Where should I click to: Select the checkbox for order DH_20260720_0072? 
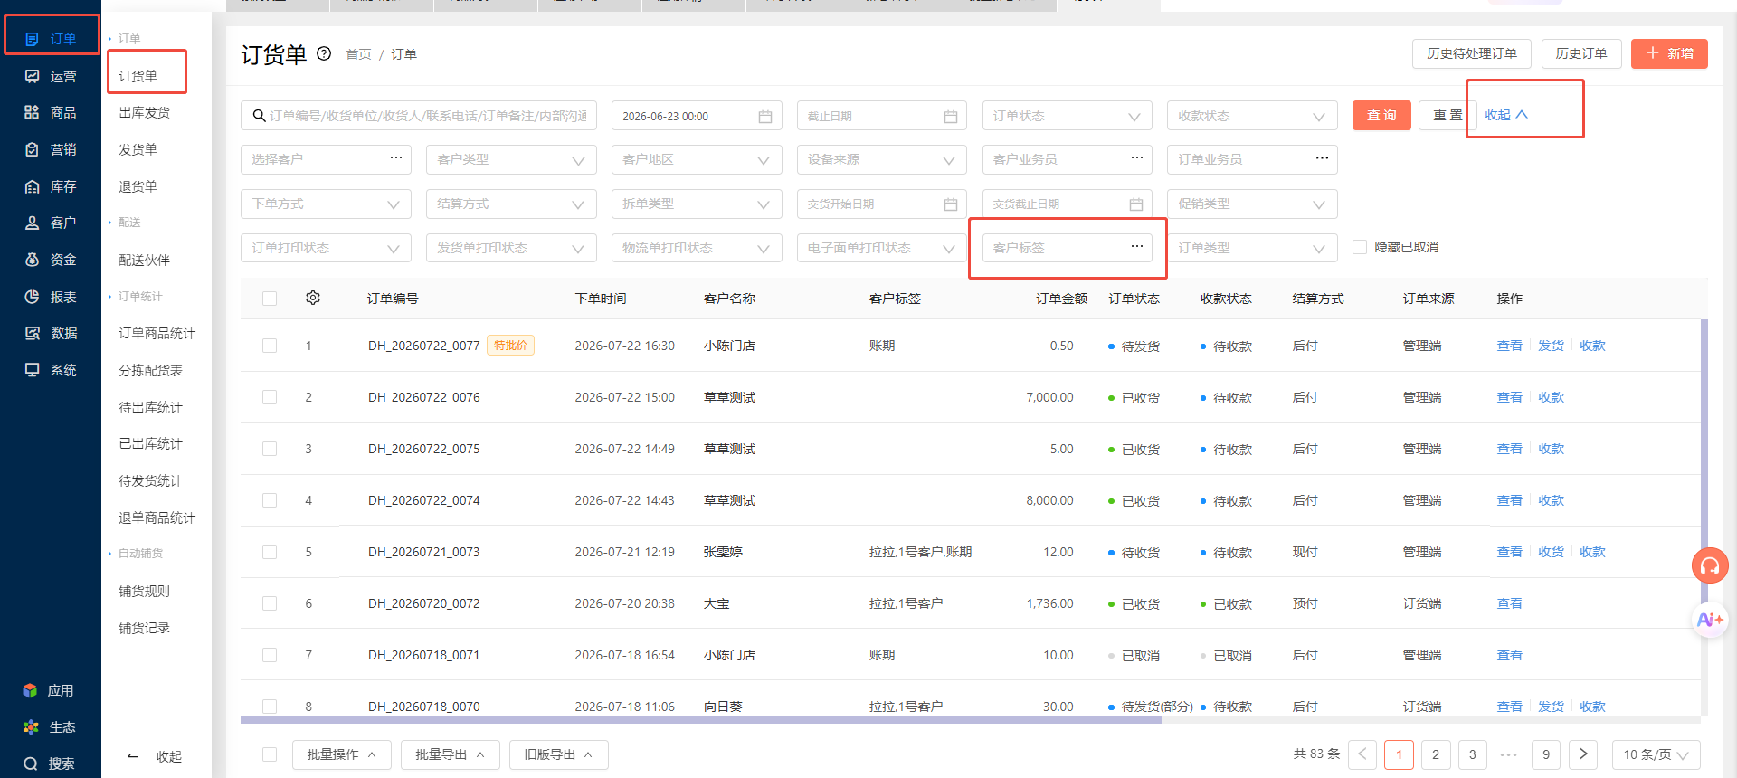[270, 603]
